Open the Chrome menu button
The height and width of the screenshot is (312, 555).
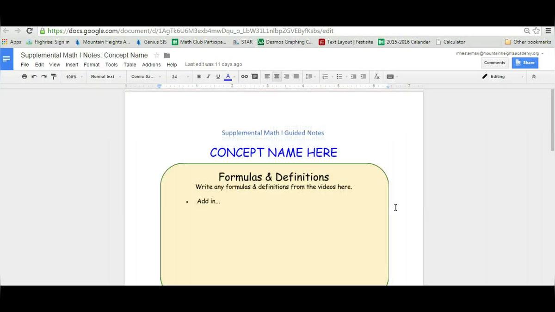549,31
